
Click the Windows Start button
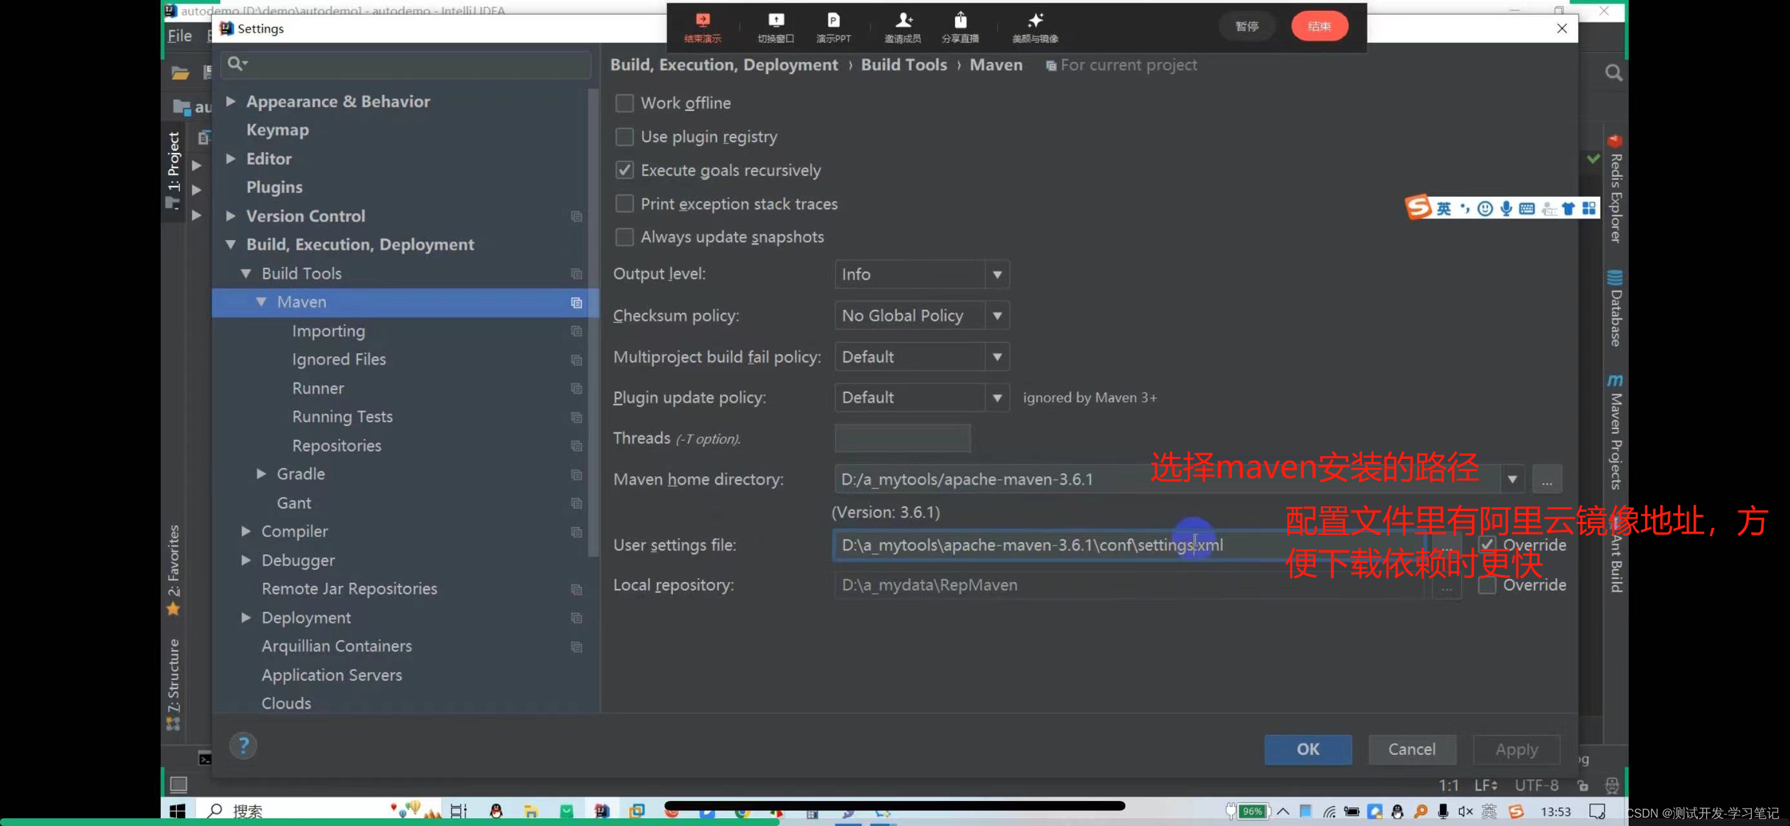pos(178,811)
